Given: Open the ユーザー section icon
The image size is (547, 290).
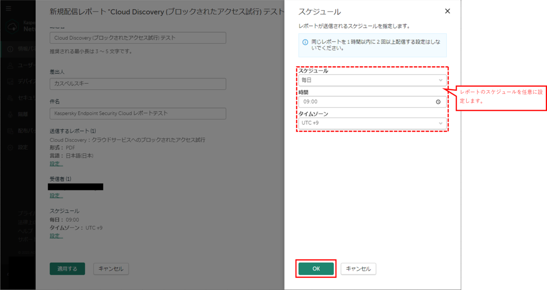Looking at the screenshot, I should pos(10,66).
